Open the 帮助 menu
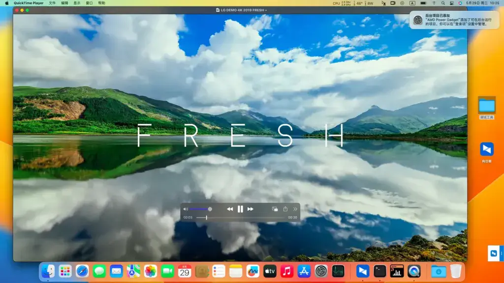 click(x=101, y=3)
